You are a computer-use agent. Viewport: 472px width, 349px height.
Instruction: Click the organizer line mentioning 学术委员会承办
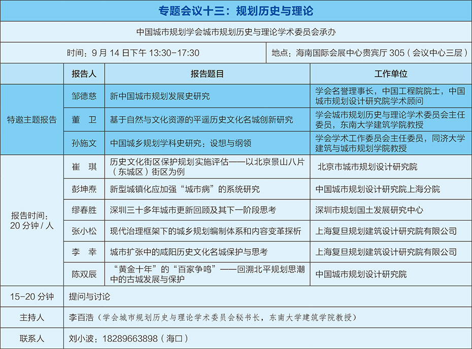coord(236,31)
